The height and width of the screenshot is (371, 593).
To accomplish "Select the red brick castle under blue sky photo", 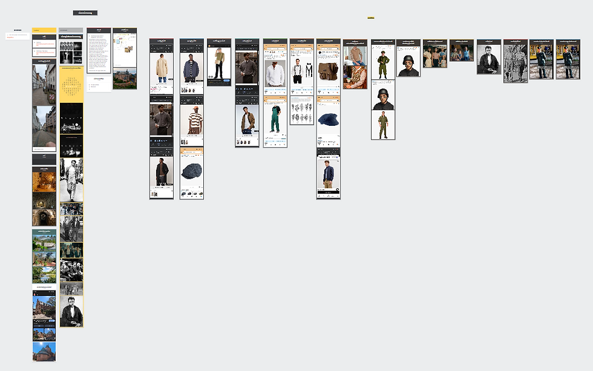I will click(44, 352).
